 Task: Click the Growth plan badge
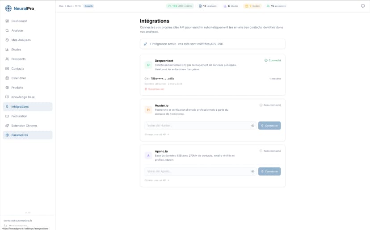point(89,6)
